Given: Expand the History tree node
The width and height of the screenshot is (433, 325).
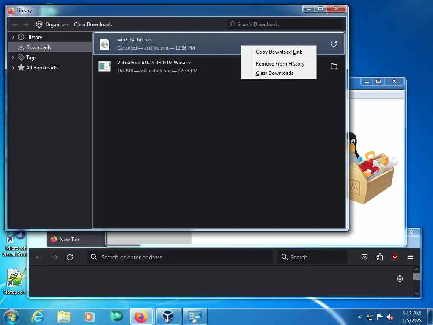Looking at the screenshot, I should (13, 37).
